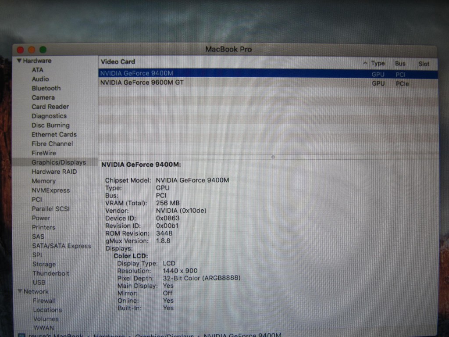
Task: Sort by Bus column header
Action: click(400, 64)
